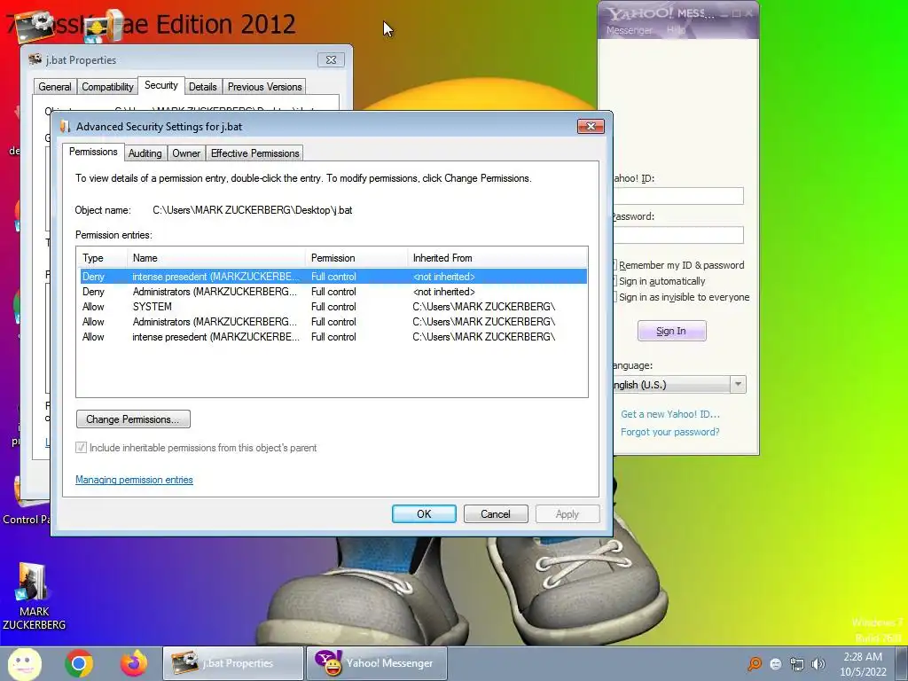This screenshot has height=681, width=908.
Task: Sort entries by the Name column header
Action: coord(216,258)
